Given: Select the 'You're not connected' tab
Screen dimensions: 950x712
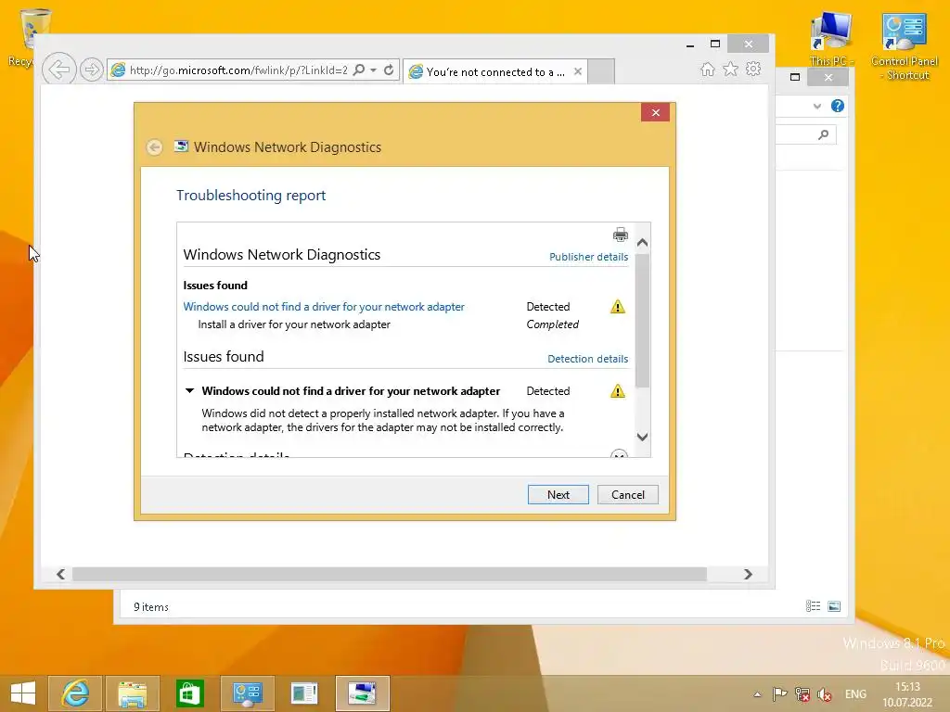Looking at the screenshot, I should pyautogui.click(x=495, y=71).
